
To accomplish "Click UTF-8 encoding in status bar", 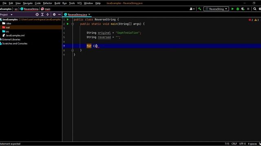I will (242, 144).
